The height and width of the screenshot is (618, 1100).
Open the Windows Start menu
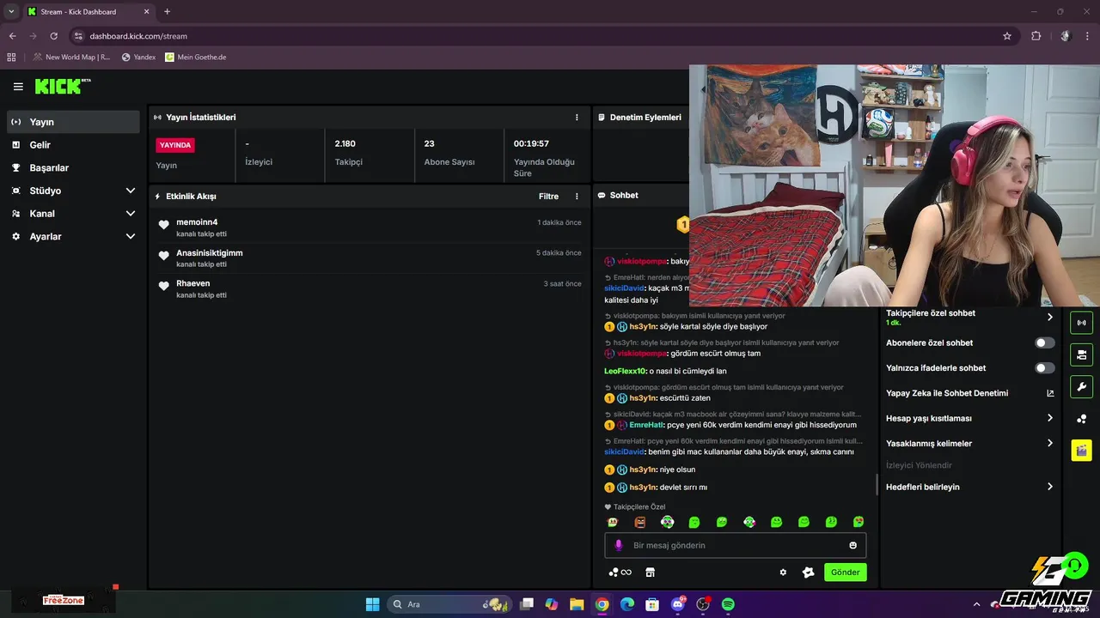pyautogui.click(x=372, y=604)
